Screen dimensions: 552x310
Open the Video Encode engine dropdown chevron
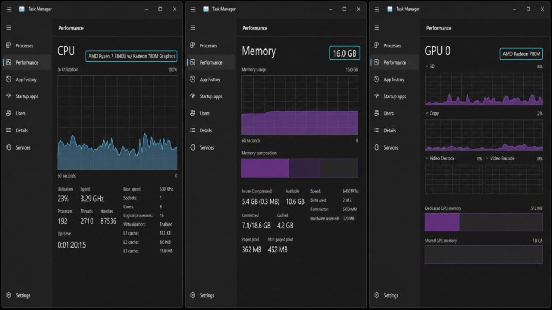(x=487, y=159)
